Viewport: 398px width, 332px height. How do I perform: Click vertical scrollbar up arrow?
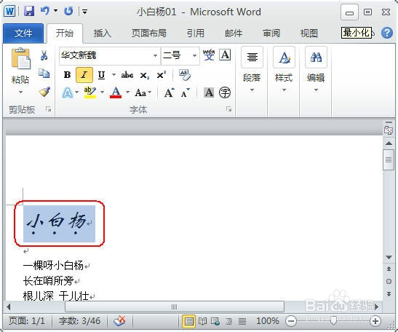click(389, 143)
